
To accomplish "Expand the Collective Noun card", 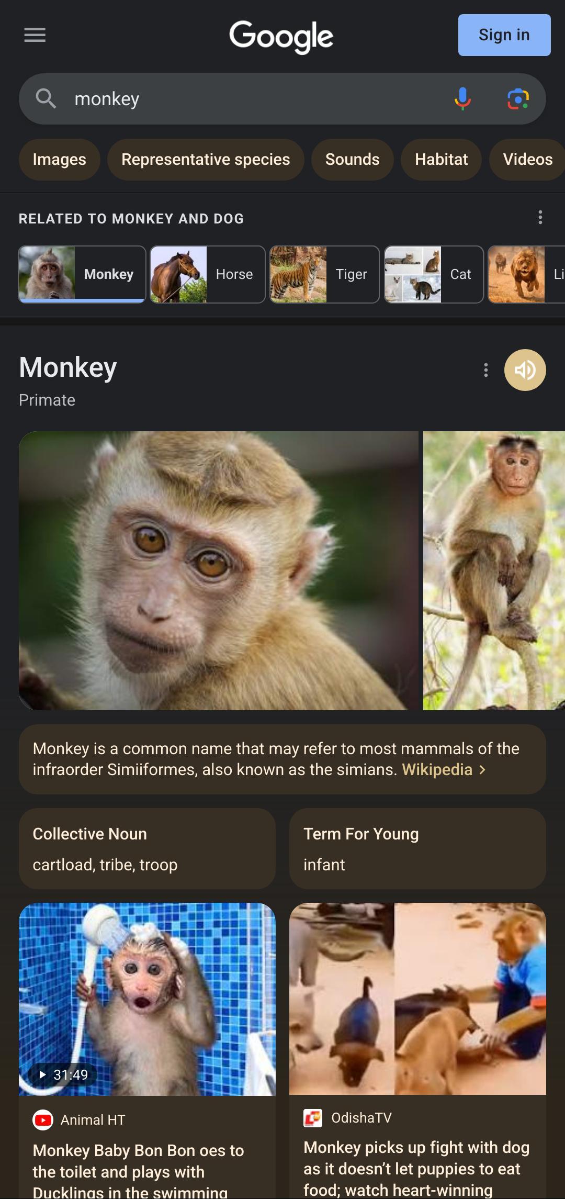I will coord(147,848).
